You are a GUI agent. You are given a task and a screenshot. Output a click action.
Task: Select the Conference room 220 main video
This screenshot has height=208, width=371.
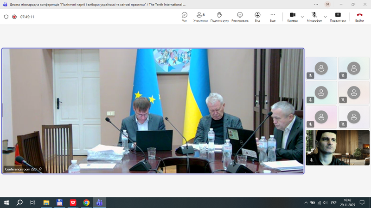click(153, 111)
